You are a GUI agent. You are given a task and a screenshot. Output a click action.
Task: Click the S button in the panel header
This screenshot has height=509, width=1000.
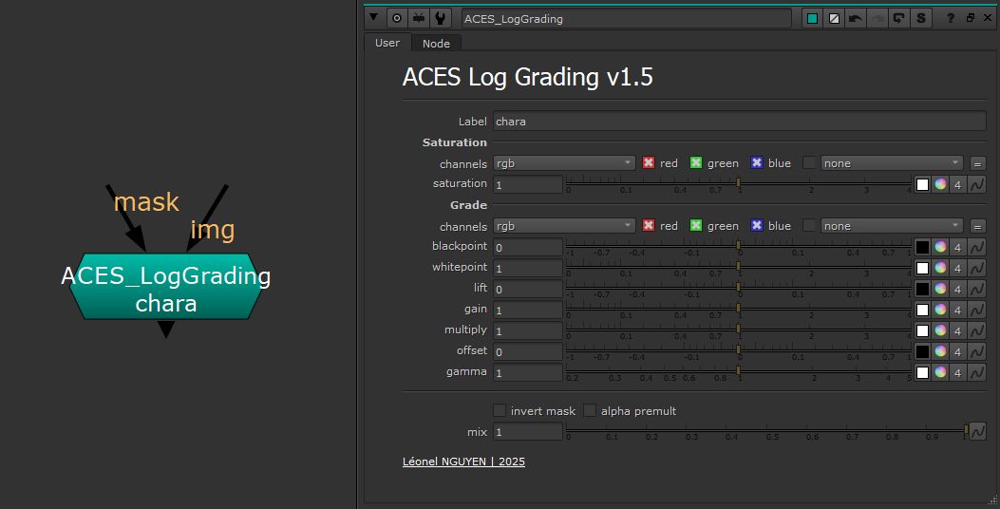click(x=920, y=18)
